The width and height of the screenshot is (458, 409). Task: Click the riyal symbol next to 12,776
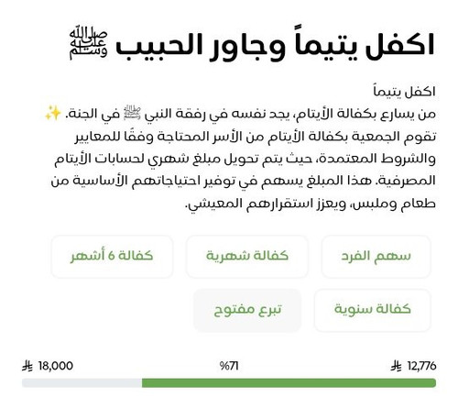396,366
